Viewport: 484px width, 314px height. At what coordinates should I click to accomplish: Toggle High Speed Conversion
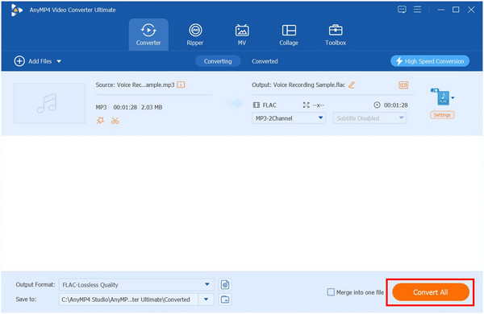coord(430,61)
